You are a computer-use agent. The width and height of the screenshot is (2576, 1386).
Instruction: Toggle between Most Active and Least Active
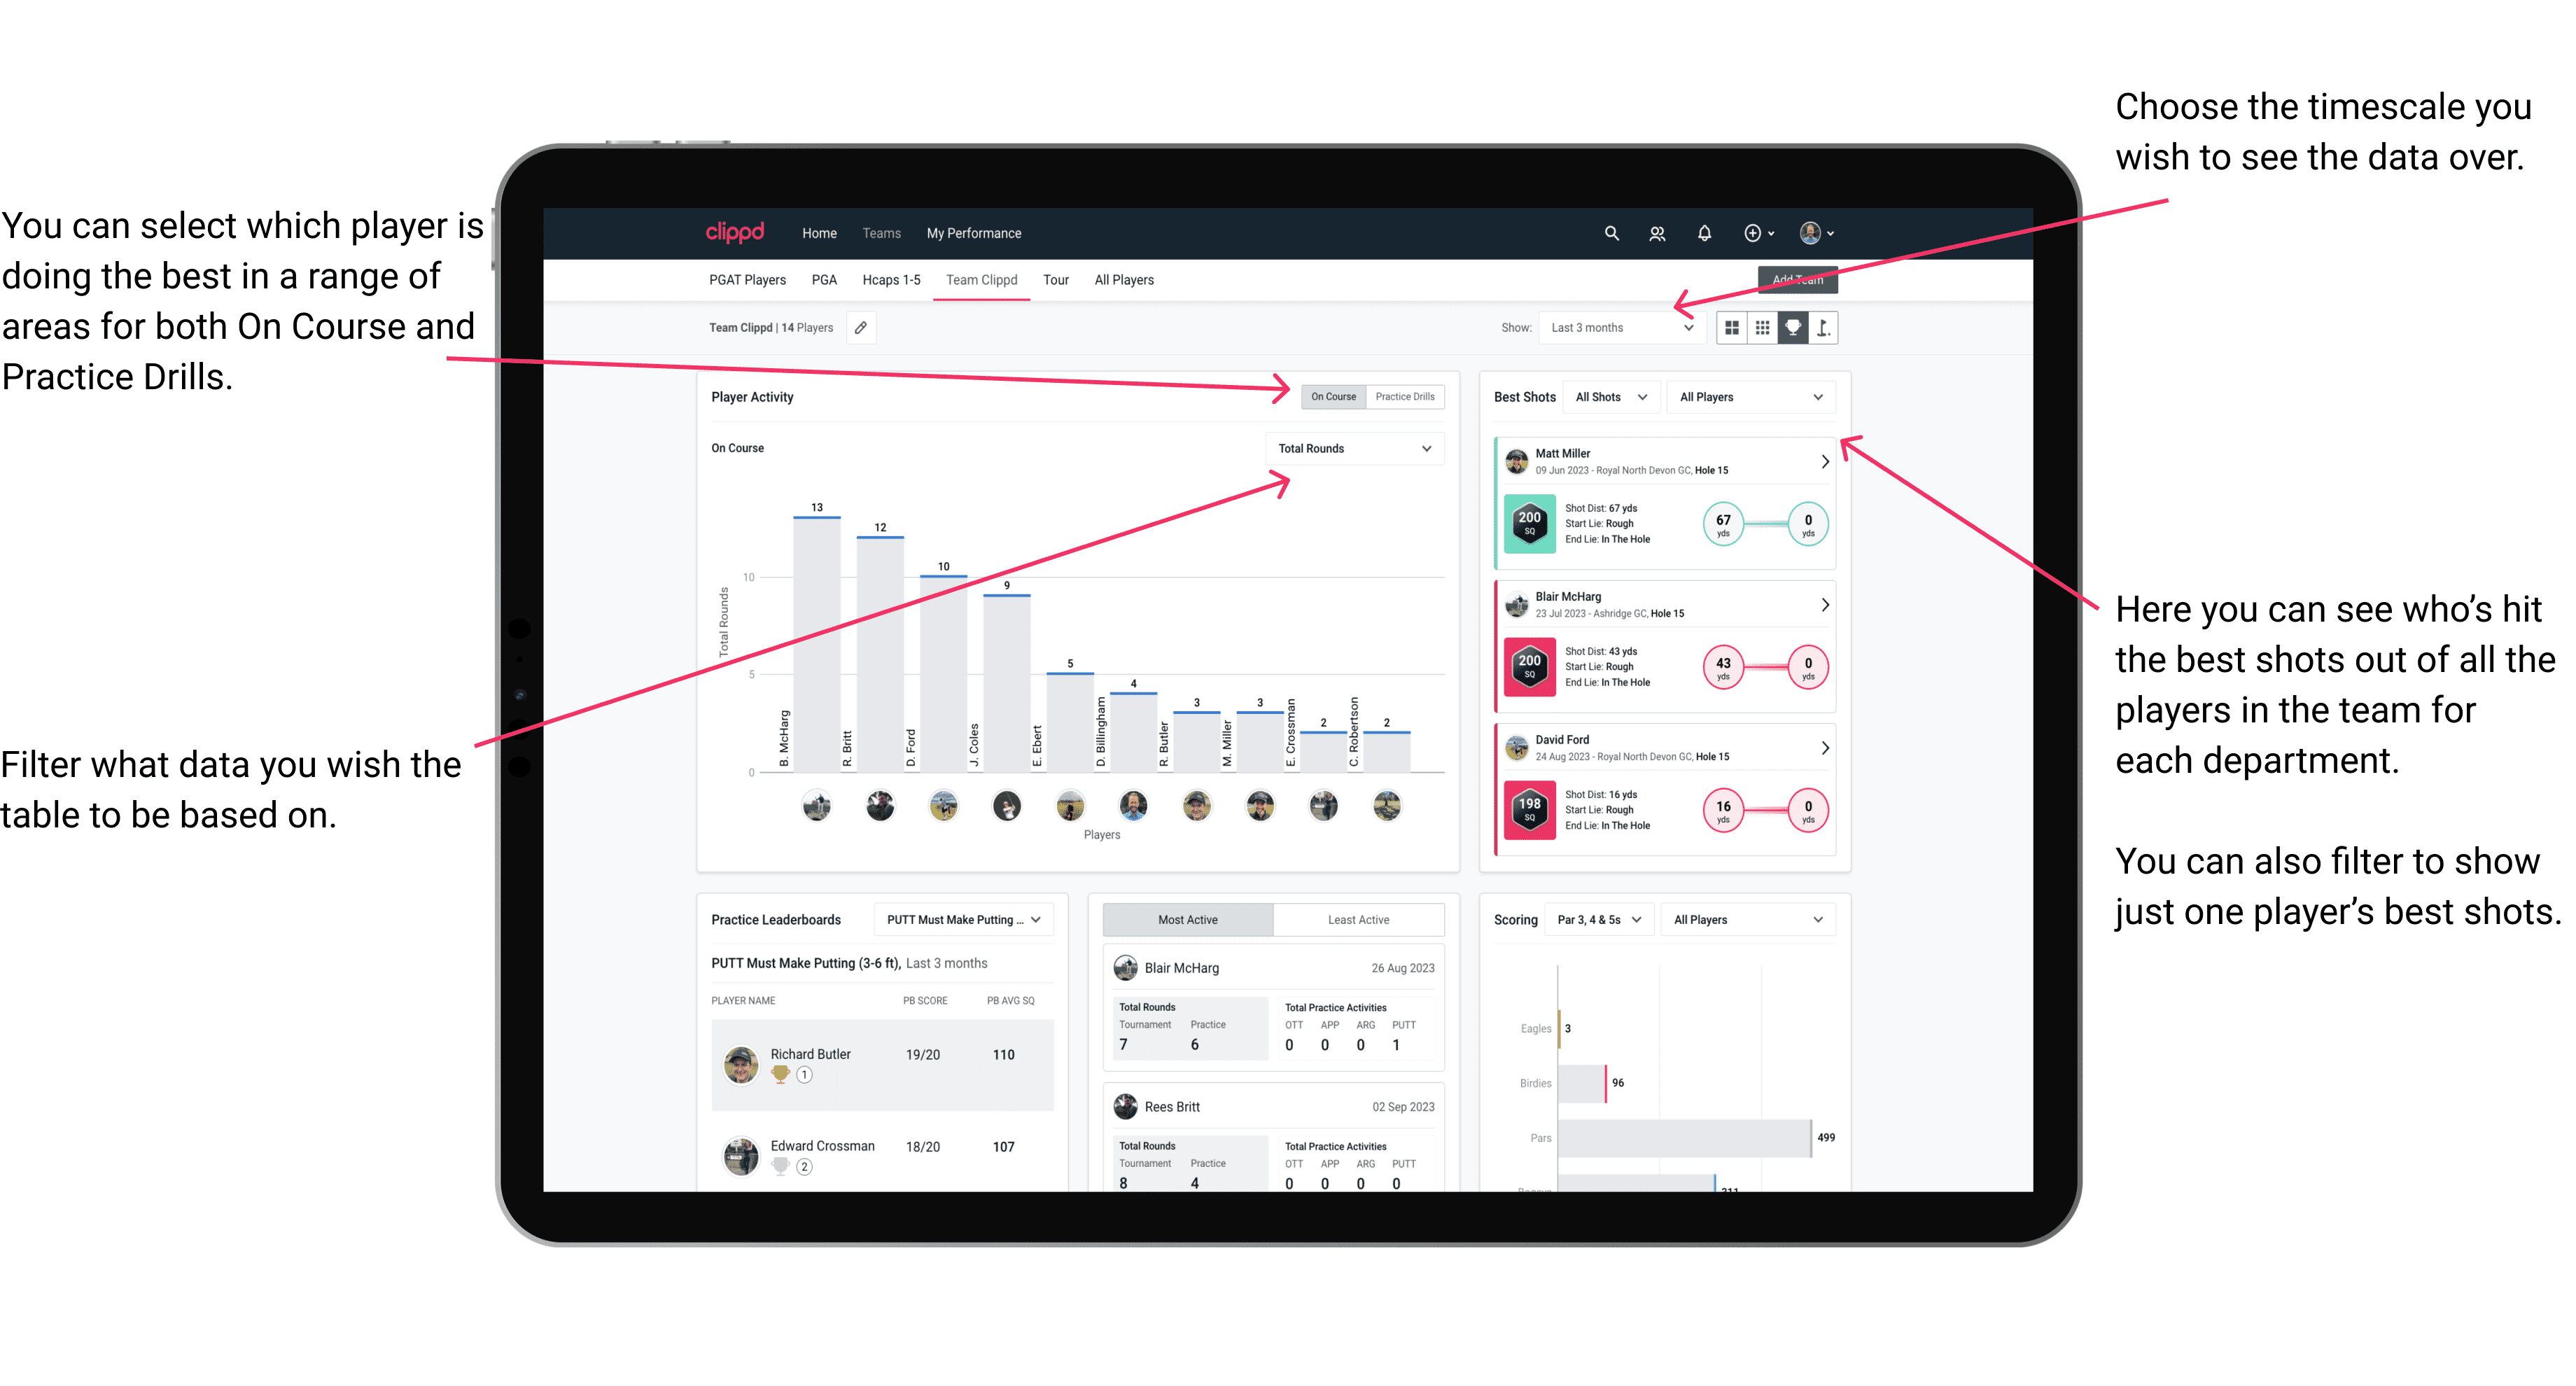pos(1356,922)
